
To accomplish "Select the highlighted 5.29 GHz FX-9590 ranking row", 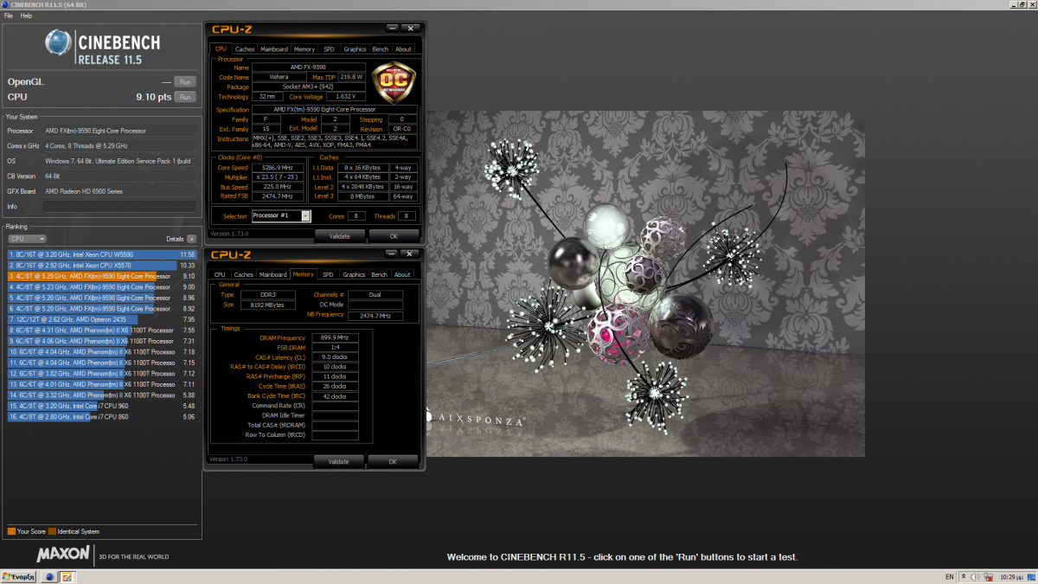I will [x=102, y=276].
